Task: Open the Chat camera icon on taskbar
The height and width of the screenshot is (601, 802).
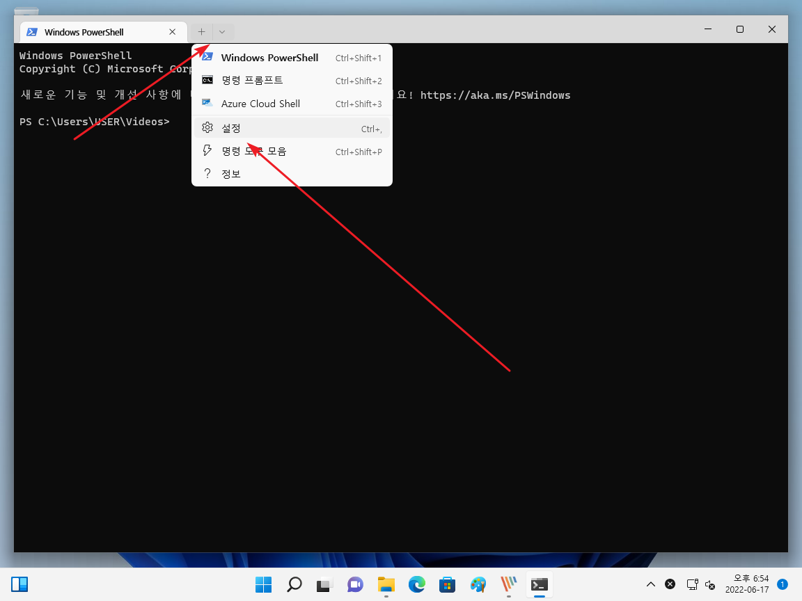Action: coord(356,584)
